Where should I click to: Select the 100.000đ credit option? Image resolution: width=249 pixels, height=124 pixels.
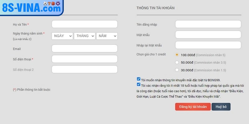(177, 55)
